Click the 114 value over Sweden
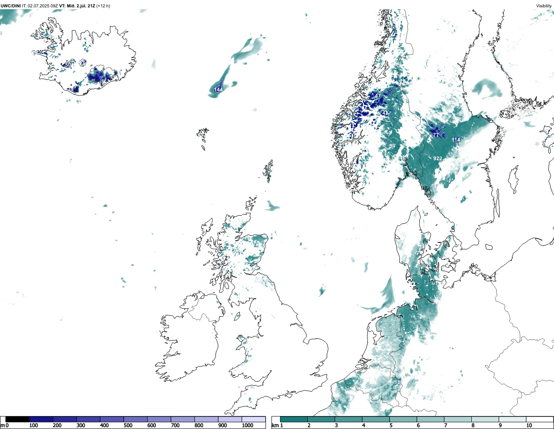The height and width of the screenshot is (429, 554). coord(456,140)
